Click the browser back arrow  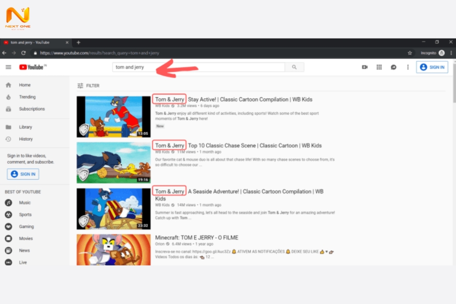coord(5,53)
